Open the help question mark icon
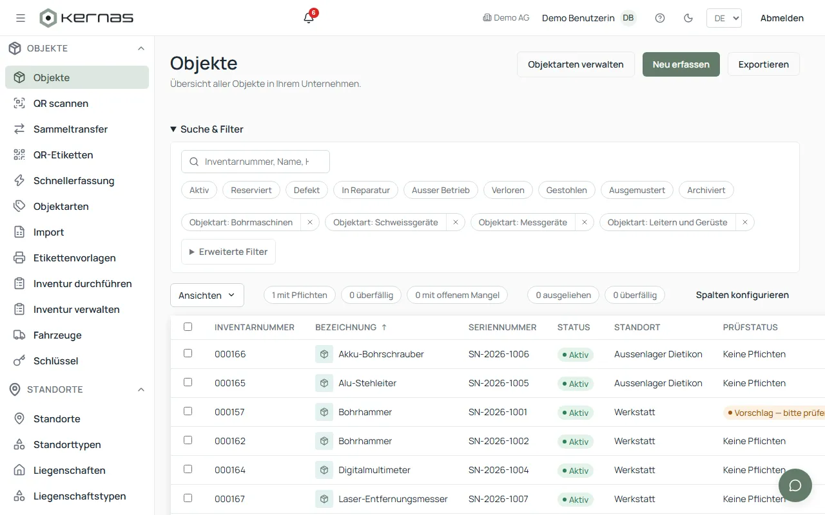This screenshot has height=515, width=825. [x=660, y=18]
